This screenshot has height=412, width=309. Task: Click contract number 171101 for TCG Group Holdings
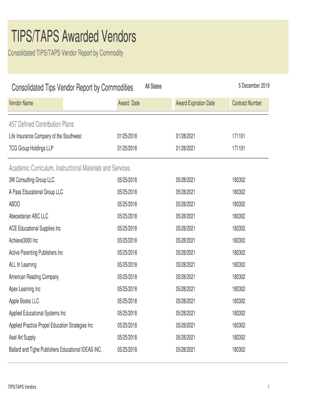(238, 148)
